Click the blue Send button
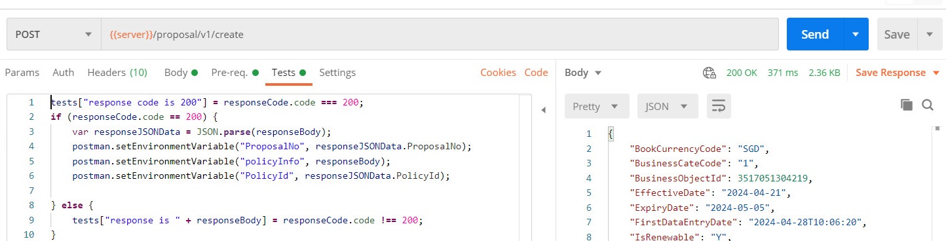The width and height of the screenshot is (946, 241). [816, 35]
